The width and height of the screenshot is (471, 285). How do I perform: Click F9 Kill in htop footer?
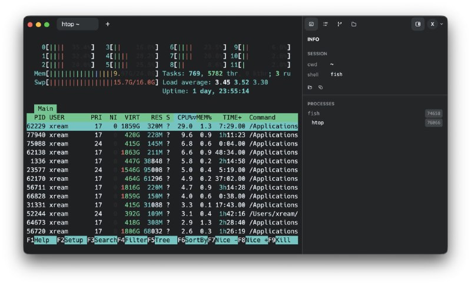pos(283,240)
